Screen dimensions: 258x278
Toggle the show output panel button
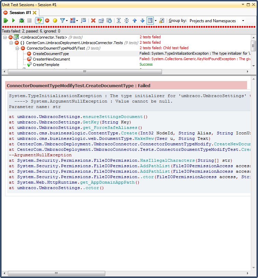[150, 21]
